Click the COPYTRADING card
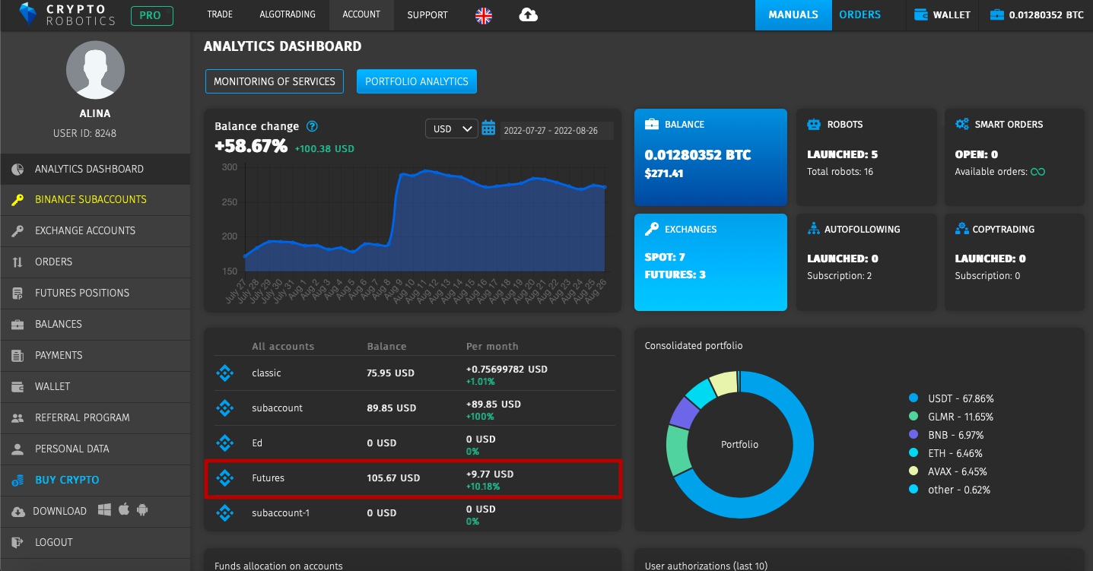This screenshot has width=1093, height=571. (x=1014, y=262)
